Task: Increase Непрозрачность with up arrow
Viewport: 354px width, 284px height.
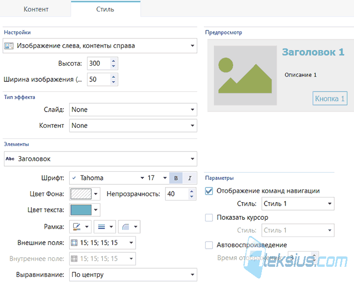Action: coord(192,192)
